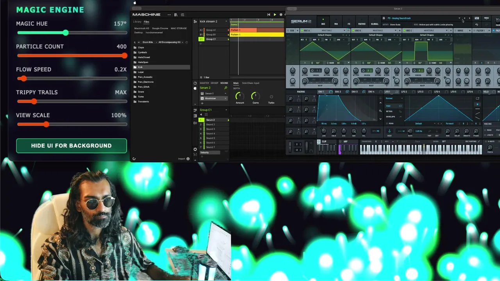This screenshot has width=500, height=281.
Task: Open the MIX tab in Serum 2
Action: (x=336, y=21)
